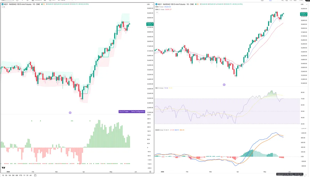Click the green market status dot in right chart
Image resolution: width=310 pixels, height=177 pixels.
coord(196,4)
